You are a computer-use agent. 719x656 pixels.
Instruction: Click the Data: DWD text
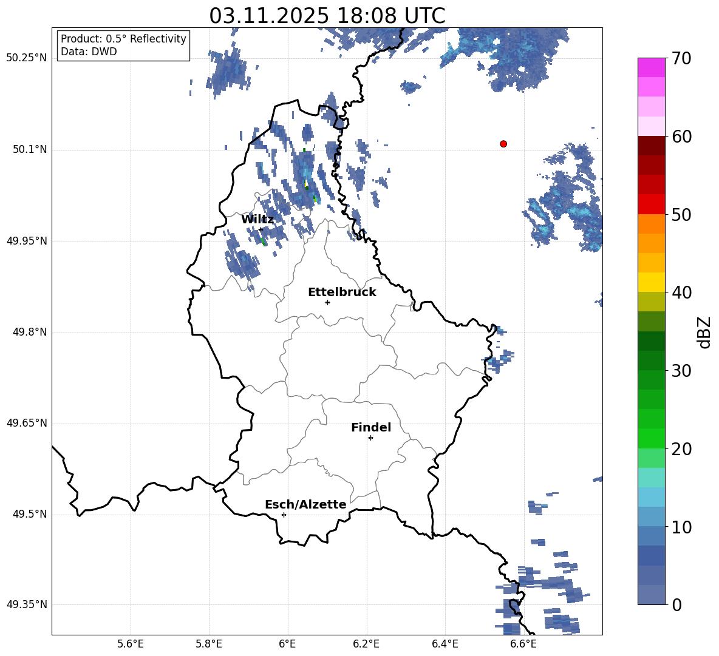tap(89, 52)
